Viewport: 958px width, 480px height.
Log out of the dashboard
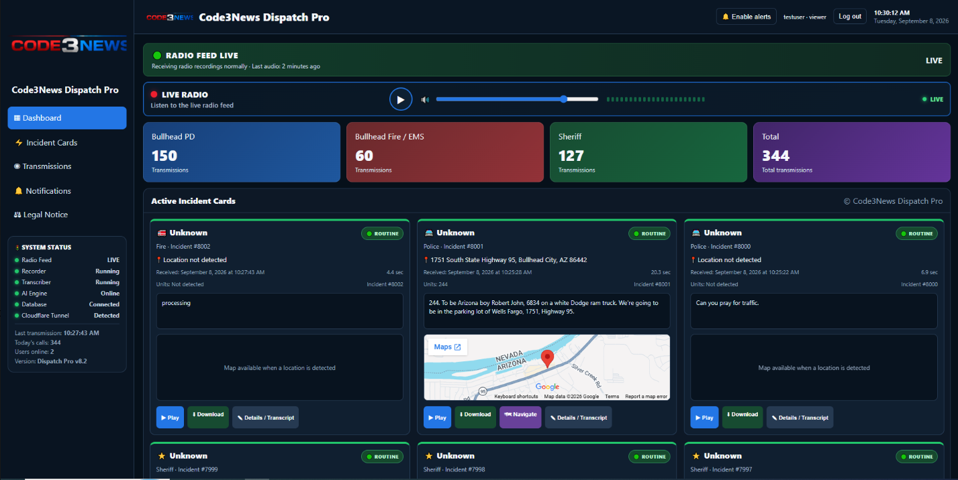pyautogui.click(x=850, y=17)
